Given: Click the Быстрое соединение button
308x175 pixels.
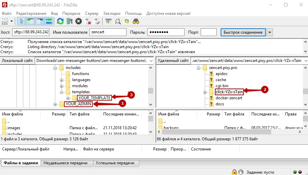Looking at the screenshot, I should [243, 32].
